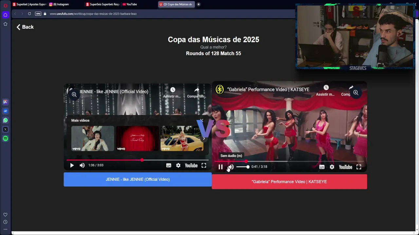Open Spotify from the sidebar
Image resolution: width=419 pixels, height=235 pixels.
click(x=5, y=138)
